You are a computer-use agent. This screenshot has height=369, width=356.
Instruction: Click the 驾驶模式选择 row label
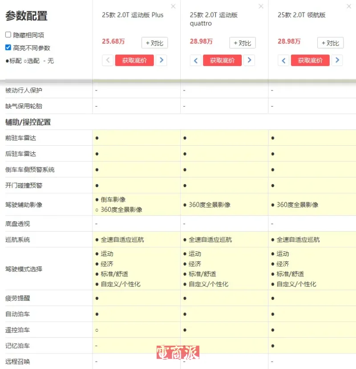tap(24, 269)
